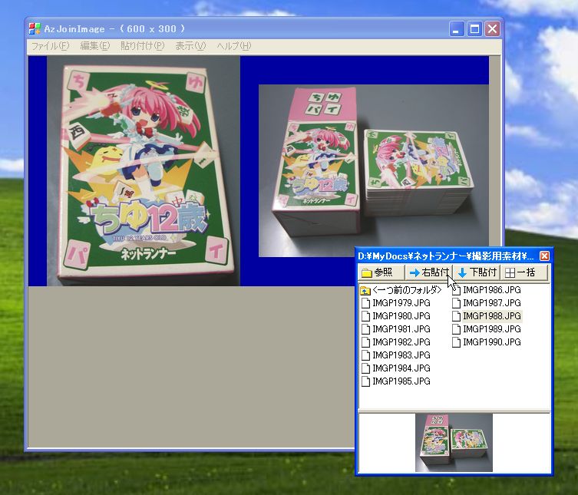Screen dimensions: 578x495
Task: Open the ヘルプ(H) menu
Action: point(234,46)
